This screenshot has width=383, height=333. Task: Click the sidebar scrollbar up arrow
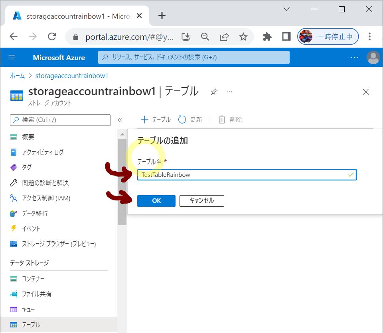pos(122,134)
